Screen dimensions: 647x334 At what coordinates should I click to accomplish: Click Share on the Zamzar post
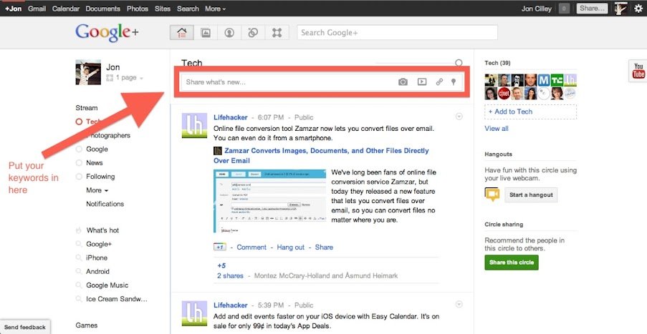[324, 247]
